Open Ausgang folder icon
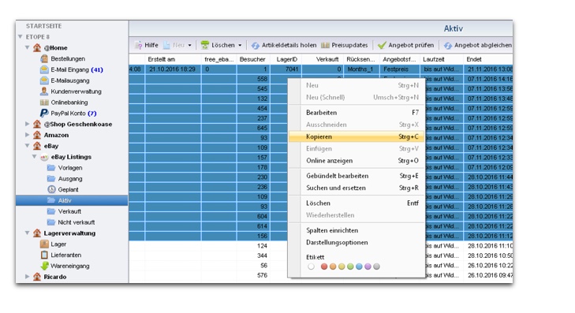 [x=51, y=179]
